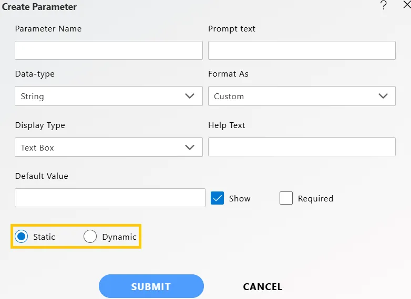Focus the Parameter Name input field
411x299 pixels.
tap(109, 50)
